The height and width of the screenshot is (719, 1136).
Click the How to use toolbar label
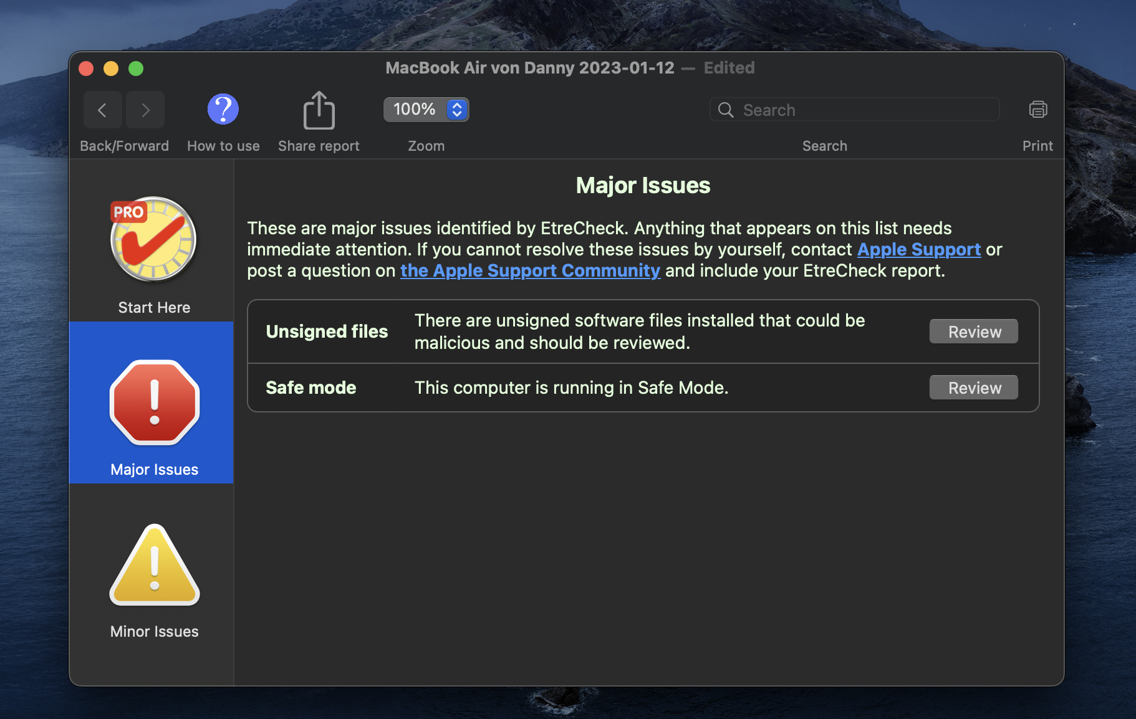[x=223, y=146]
